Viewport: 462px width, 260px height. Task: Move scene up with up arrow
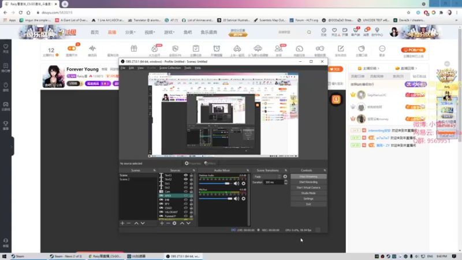(x=136, y=223)
